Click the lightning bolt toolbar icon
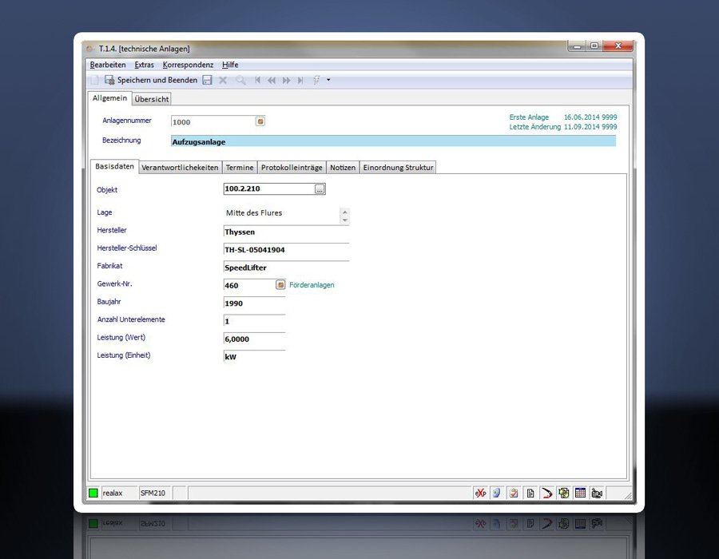719x559 pixels. [316, 80]
